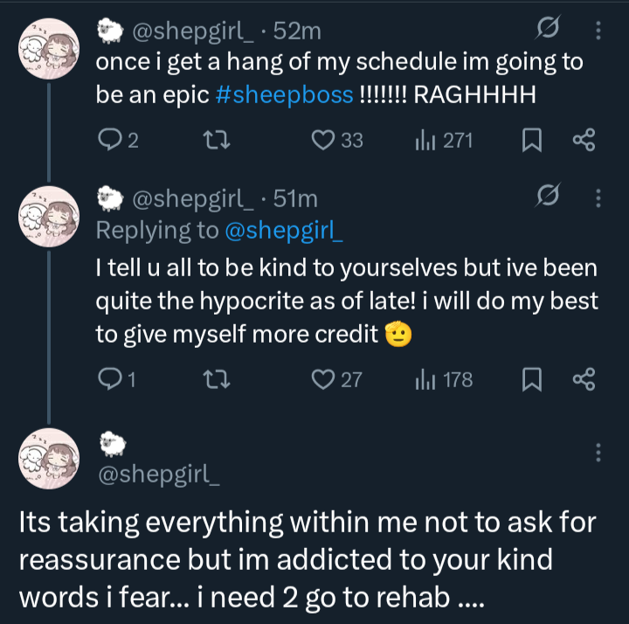629x624 pixels.
Task: Open more options on the main tweet
Action: [598, 453]
